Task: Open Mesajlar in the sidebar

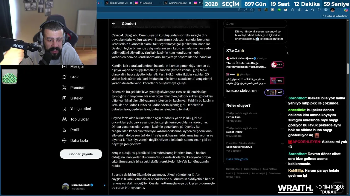Action: click(74, 67)
